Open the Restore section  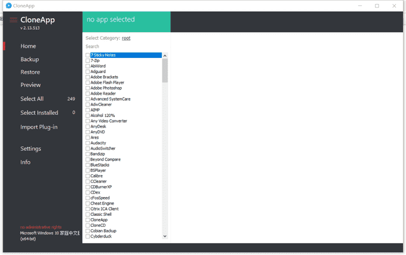30,72
